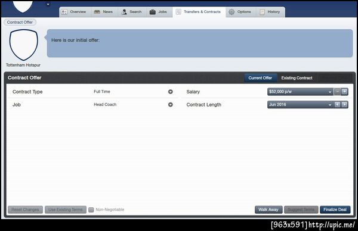
Task: Click the Full Time contract type value
Action: pos(102,92)
